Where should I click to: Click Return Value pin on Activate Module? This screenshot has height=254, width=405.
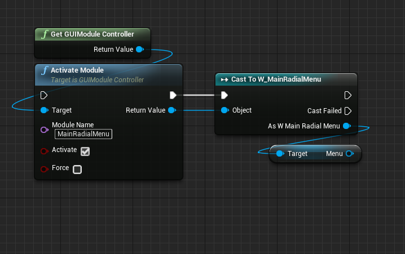tap(172, 110)
